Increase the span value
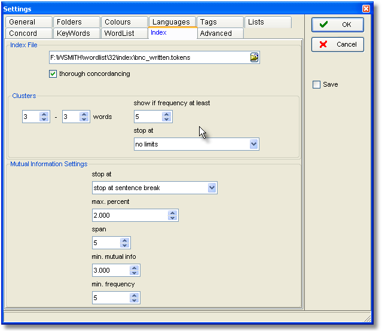Image resolution: width=382 pixels, height=333 pixels. click(x=125, y=240)
